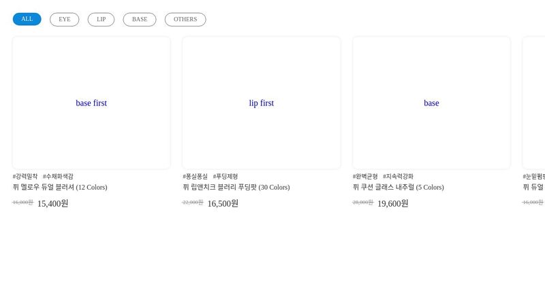The height and width of the screenshot is (306, 545).
Task: Filter products by LIP
Action: pos(101,19)
